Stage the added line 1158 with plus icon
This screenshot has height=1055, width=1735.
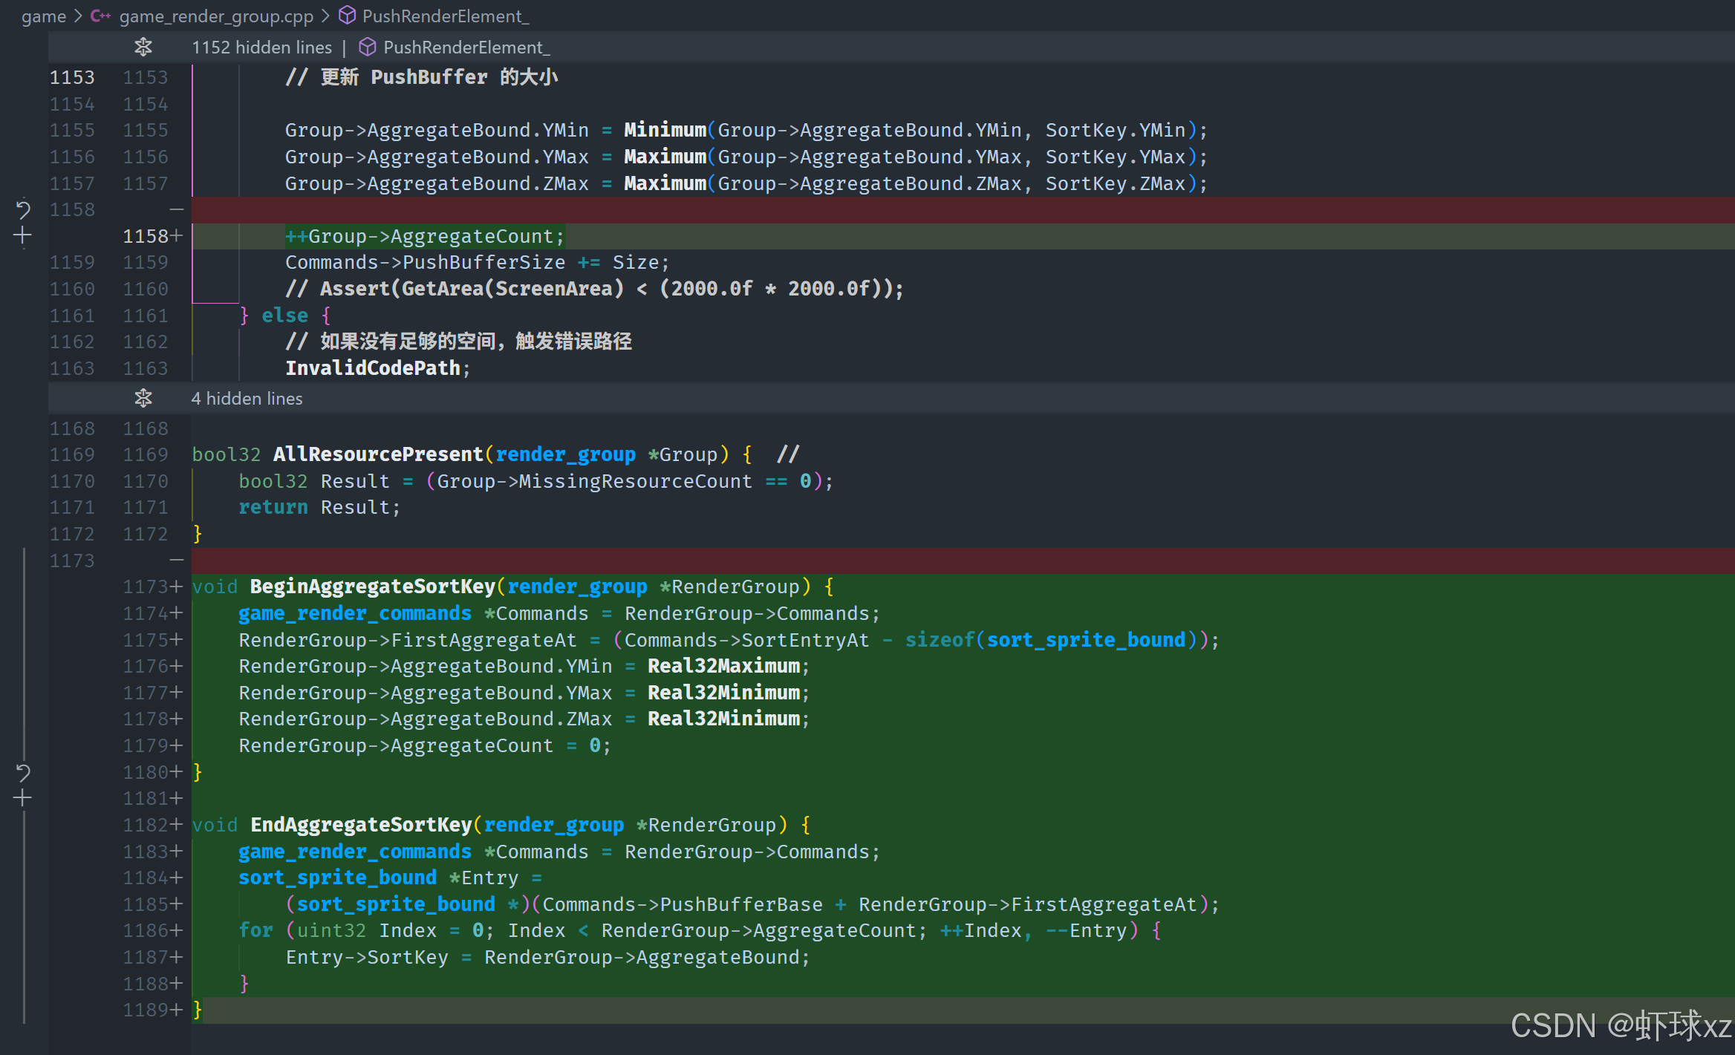coord(23,236)
